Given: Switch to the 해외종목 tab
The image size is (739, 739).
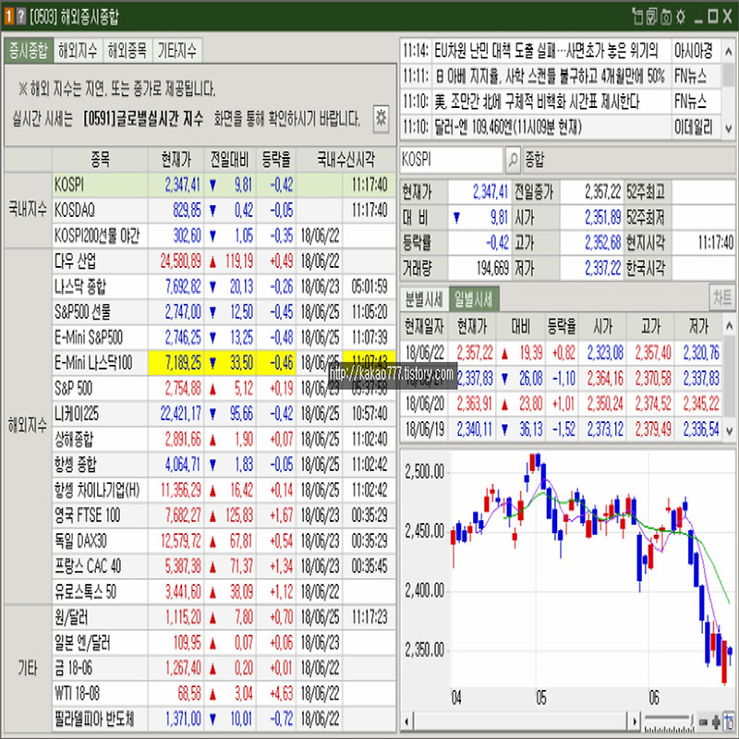Looking at the screenshot, I should point(127,51).
